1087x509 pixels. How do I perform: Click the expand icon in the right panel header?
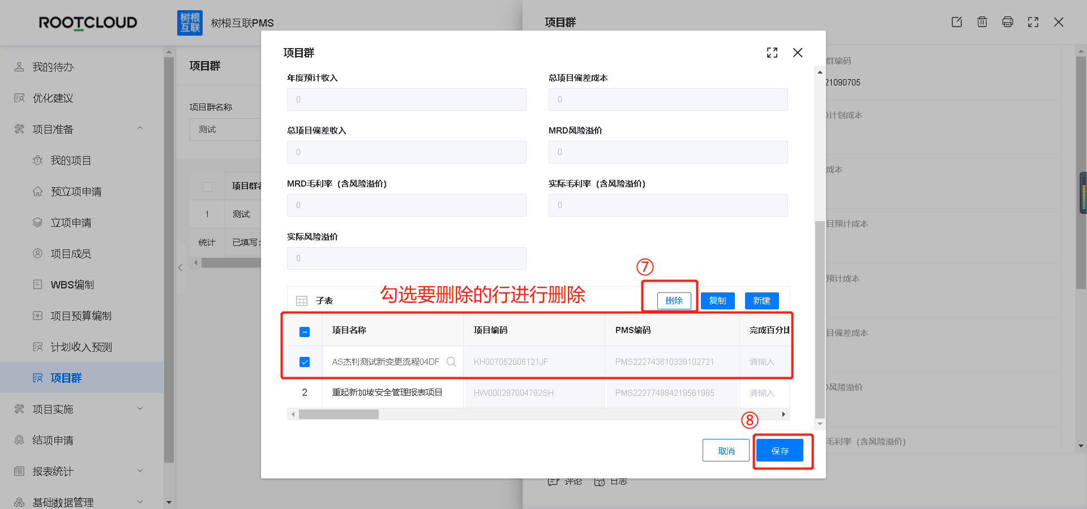tap(1033, 22)
